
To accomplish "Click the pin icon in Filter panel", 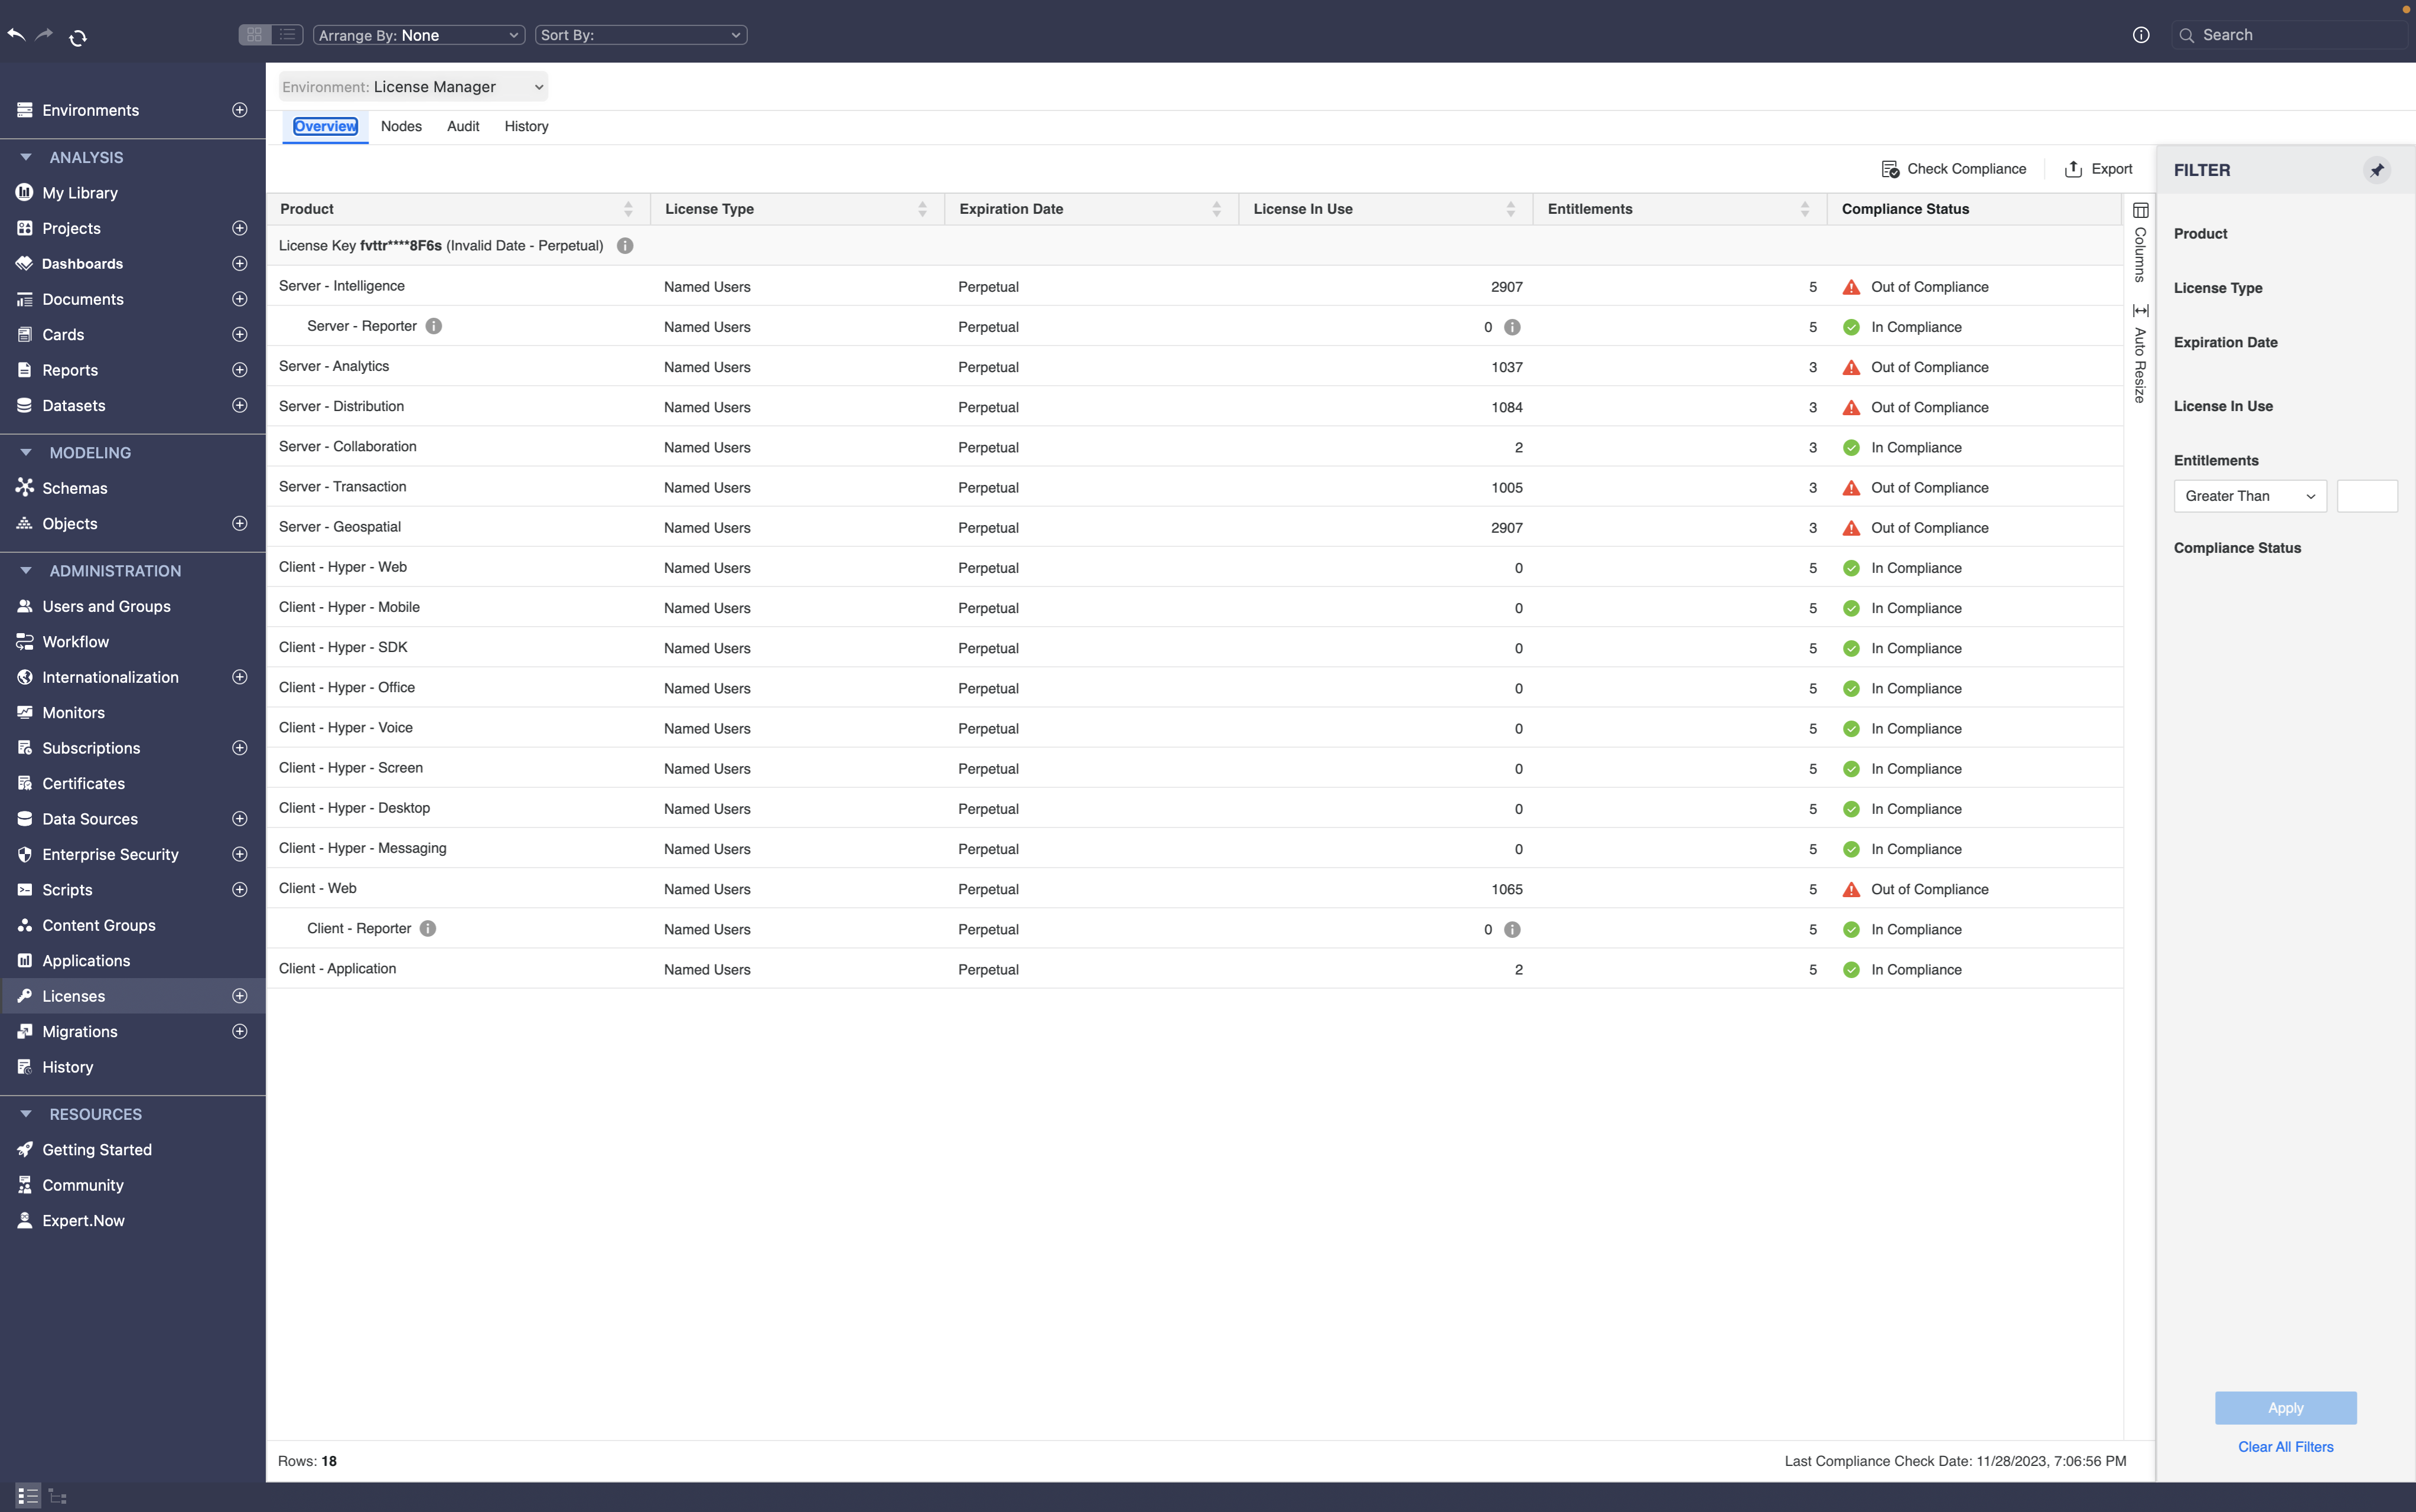I will [x=2376, y=170].
